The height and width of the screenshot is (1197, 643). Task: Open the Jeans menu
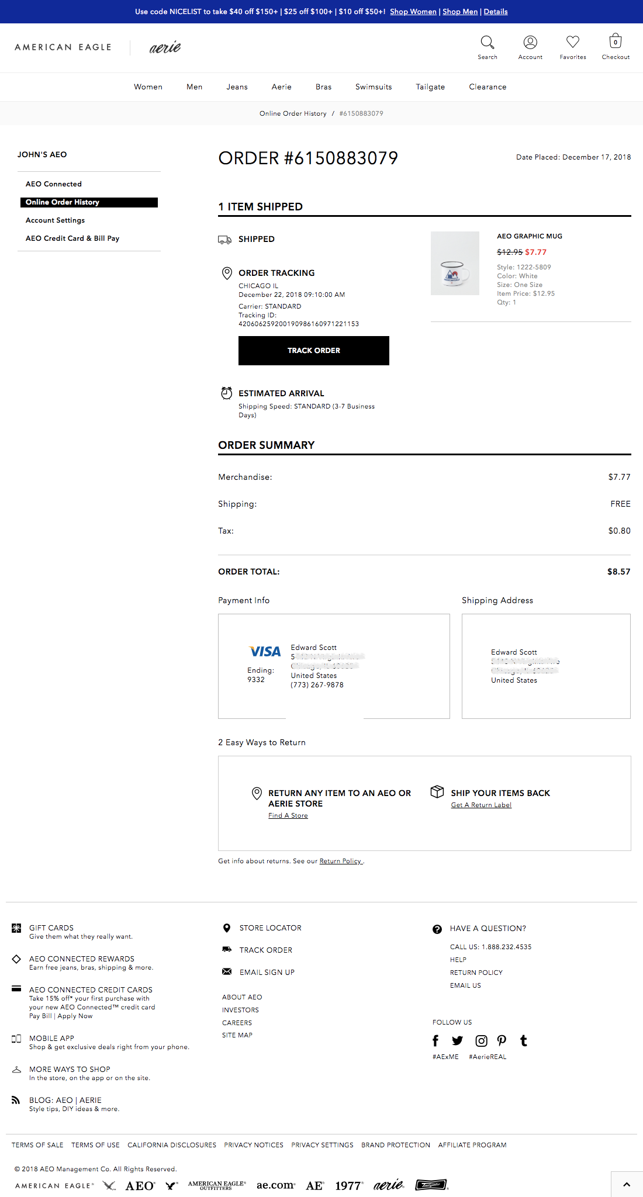click(237, 87)
